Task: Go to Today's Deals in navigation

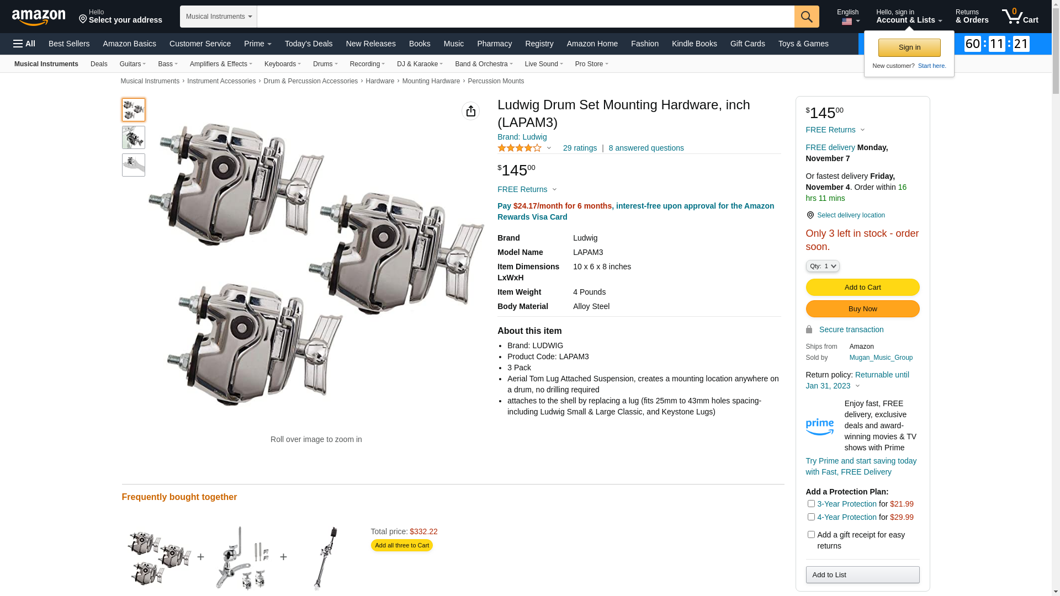Action: click(x=309, y=44)
